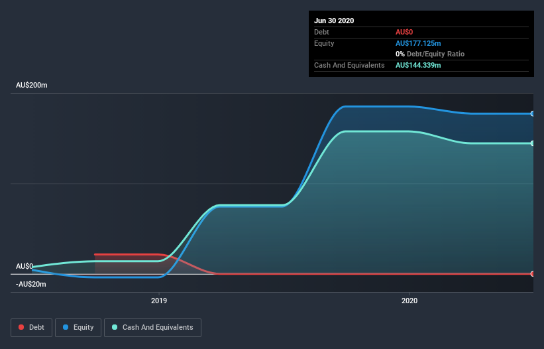
Task: Click the Jun 30 2020 tooltip date
Action: point(334,21)
